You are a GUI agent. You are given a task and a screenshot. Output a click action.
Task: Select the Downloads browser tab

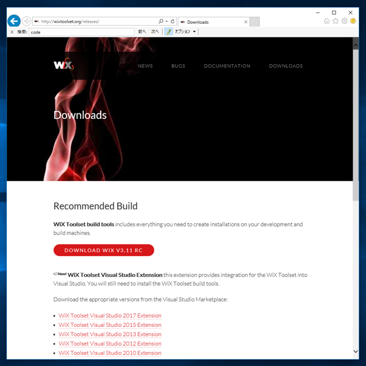[x=214, y=22]
